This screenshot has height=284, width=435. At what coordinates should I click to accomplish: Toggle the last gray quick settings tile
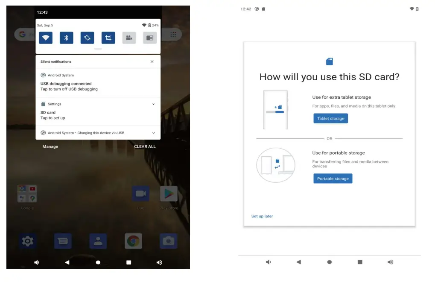coord(150,38)
